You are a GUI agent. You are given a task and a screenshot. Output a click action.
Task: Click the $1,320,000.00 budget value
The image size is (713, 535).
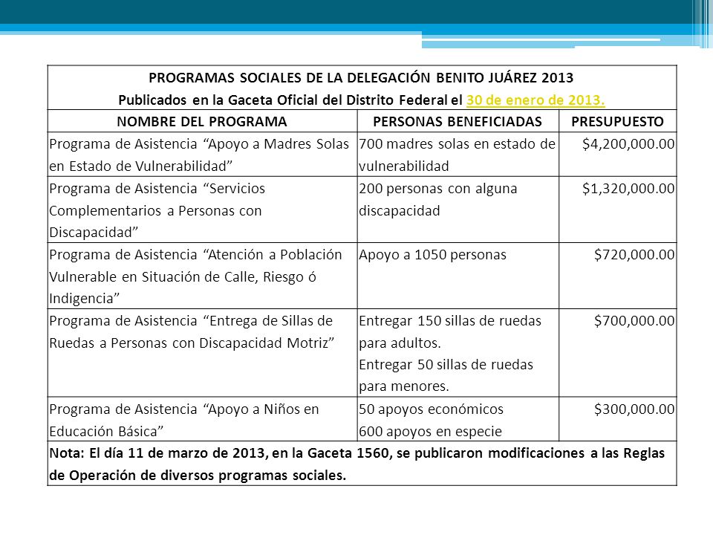point(628,188)
